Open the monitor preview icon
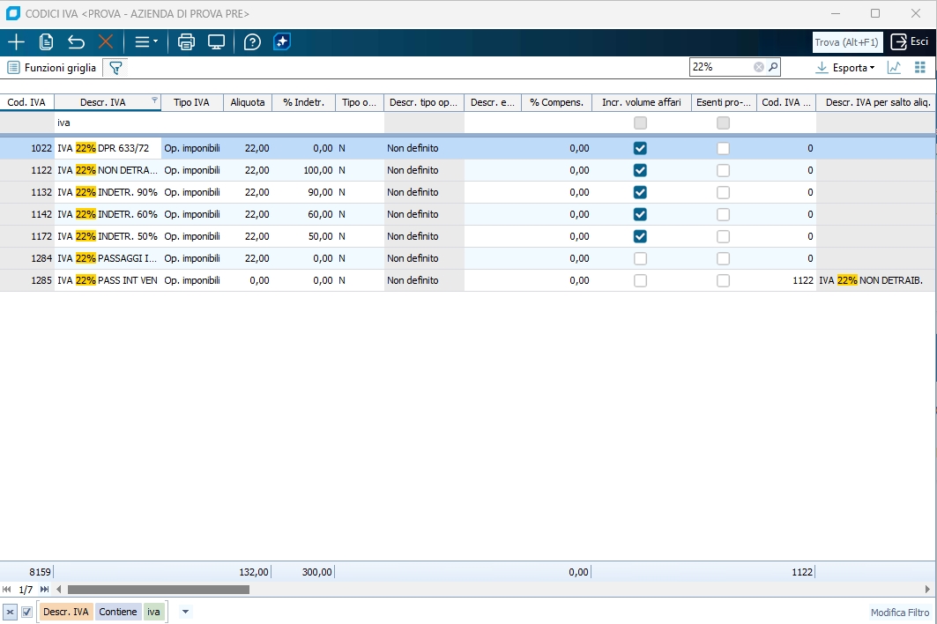This screenshot has height=624, width=937. (x=216, y=41)
